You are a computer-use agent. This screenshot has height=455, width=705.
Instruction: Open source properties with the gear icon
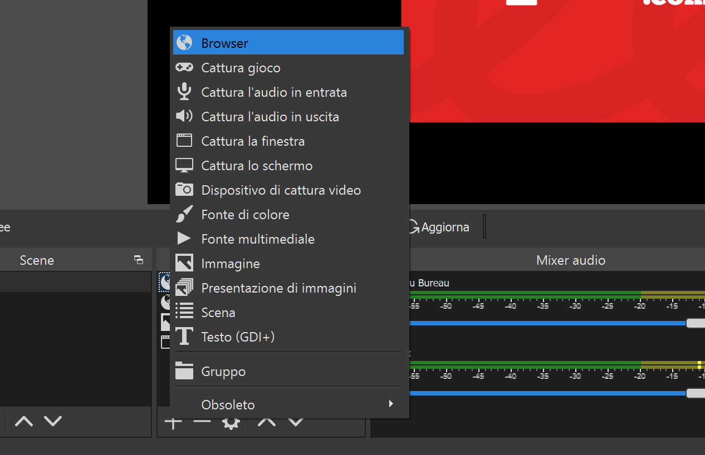tap(231, 423)
